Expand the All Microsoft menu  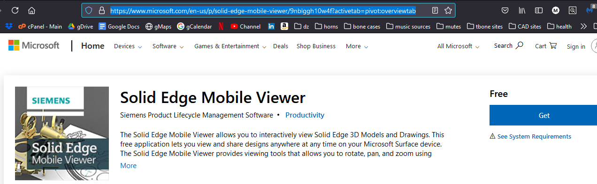point(459,46)
